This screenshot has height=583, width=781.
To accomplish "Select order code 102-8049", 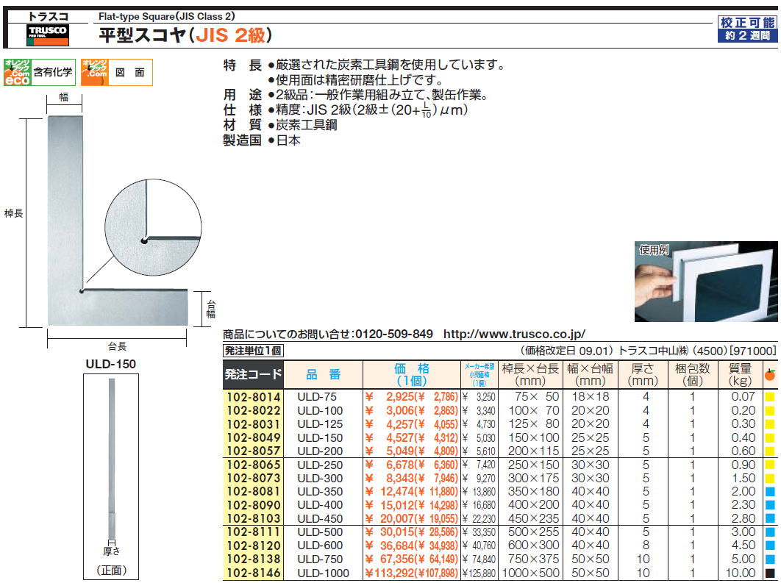I will point(254,437).
